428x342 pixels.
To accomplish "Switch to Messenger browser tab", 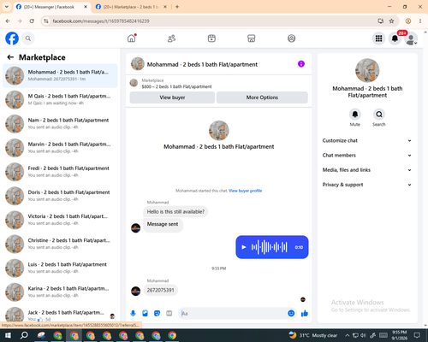I will point(51,7).
